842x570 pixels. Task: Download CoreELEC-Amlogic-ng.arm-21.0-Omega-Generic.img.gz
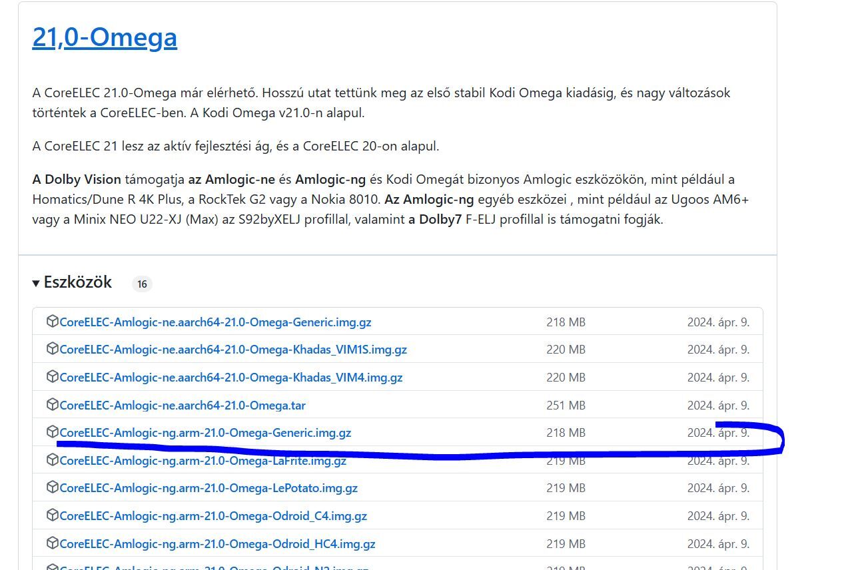205,433
